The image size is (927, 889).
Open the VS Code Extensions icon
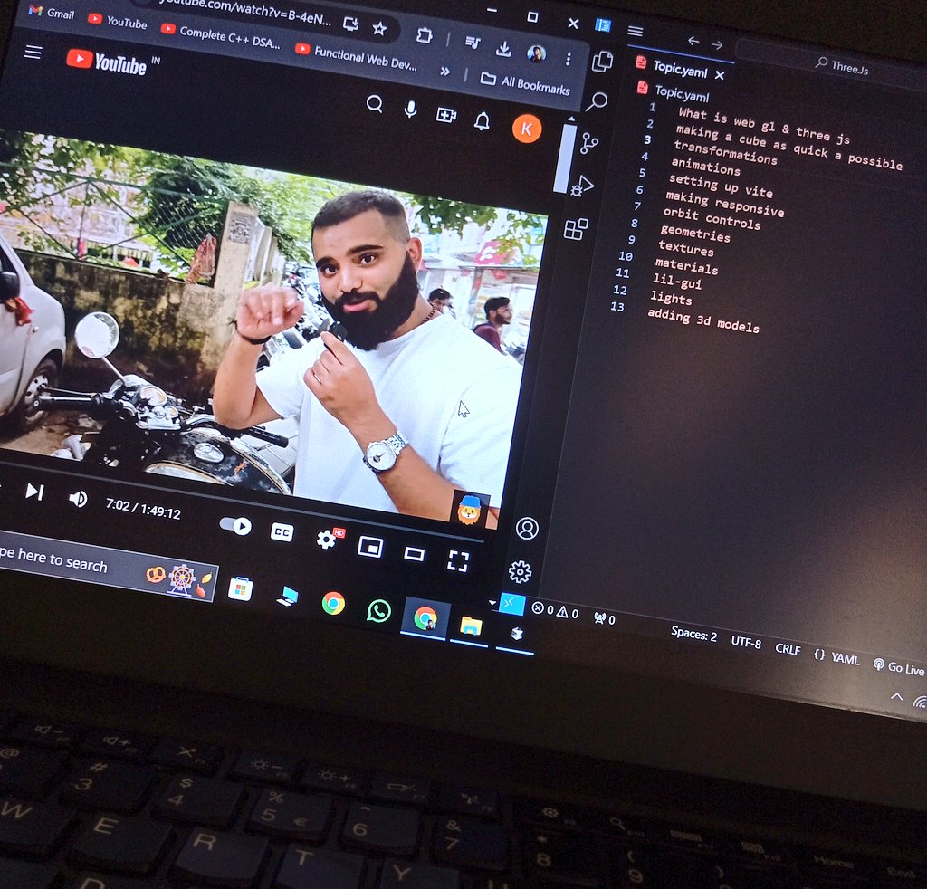pos(576,229)
